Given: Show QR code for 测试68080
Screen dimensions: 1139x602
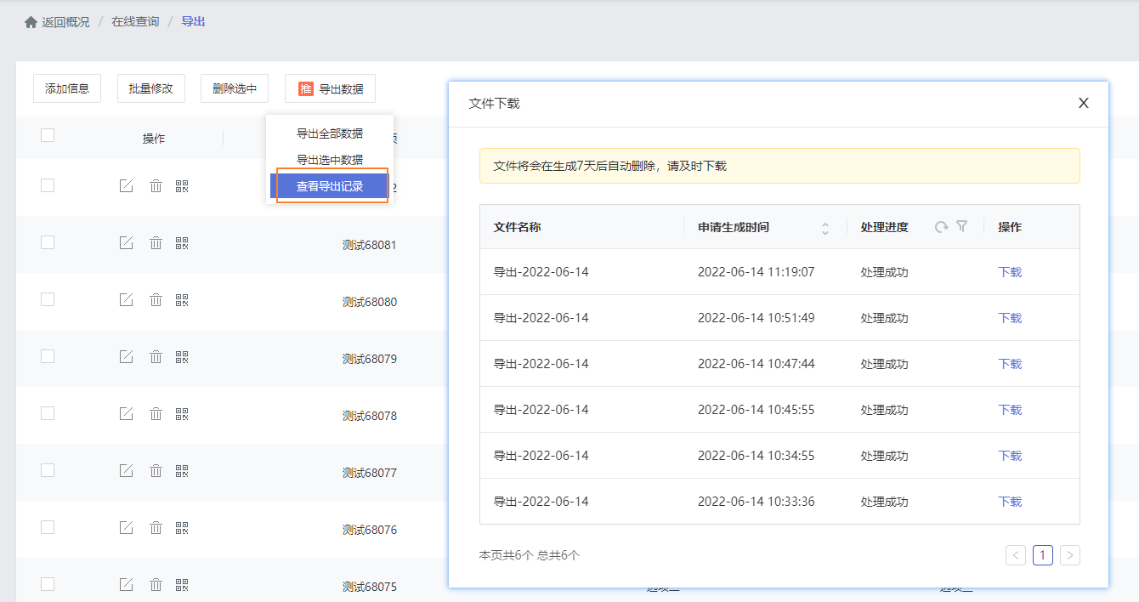Looking at the screenshot, I should click(x=182, y=300).
